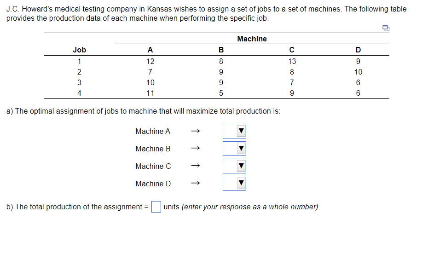Click the Job column header
Image resolution: width=422 pixels, height=259 pixels.
coord(80,50)
